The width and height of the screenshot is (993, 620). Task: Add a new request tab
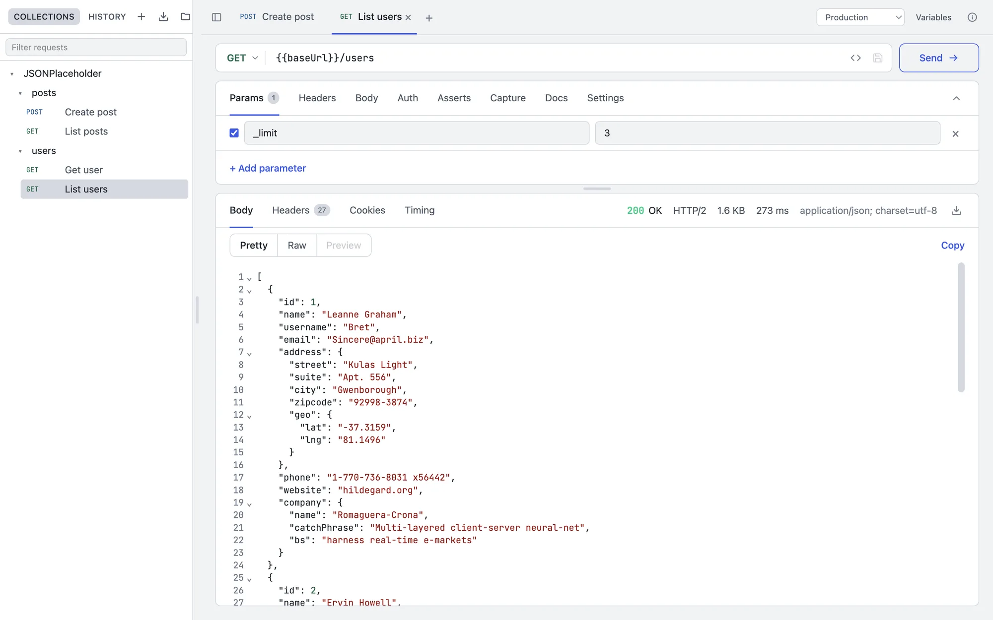pos(429,18)
